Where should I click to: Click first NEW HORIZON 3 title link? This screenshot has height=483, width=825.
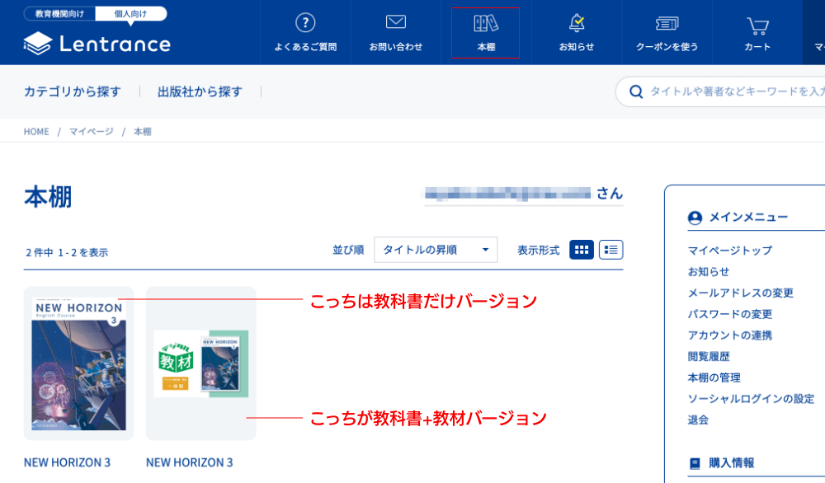pos(68,462)
